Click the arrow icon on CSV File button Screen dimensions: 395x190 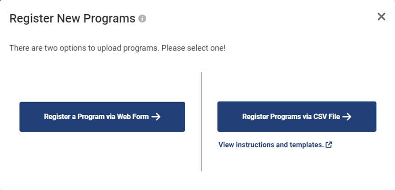point(347,117)
